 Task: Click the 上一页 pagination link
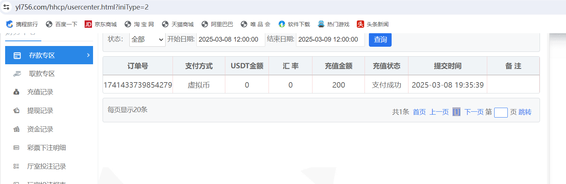pos(439,112)
